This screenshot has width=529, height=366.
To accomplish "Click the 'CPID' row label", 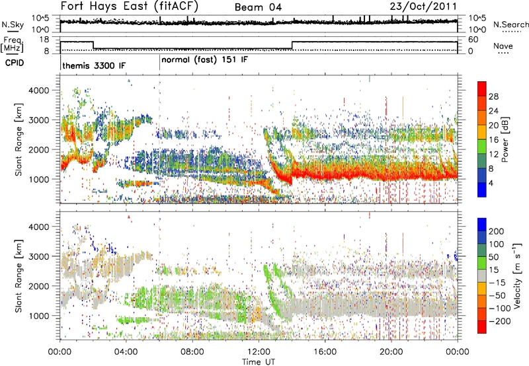I will [15, 63].
